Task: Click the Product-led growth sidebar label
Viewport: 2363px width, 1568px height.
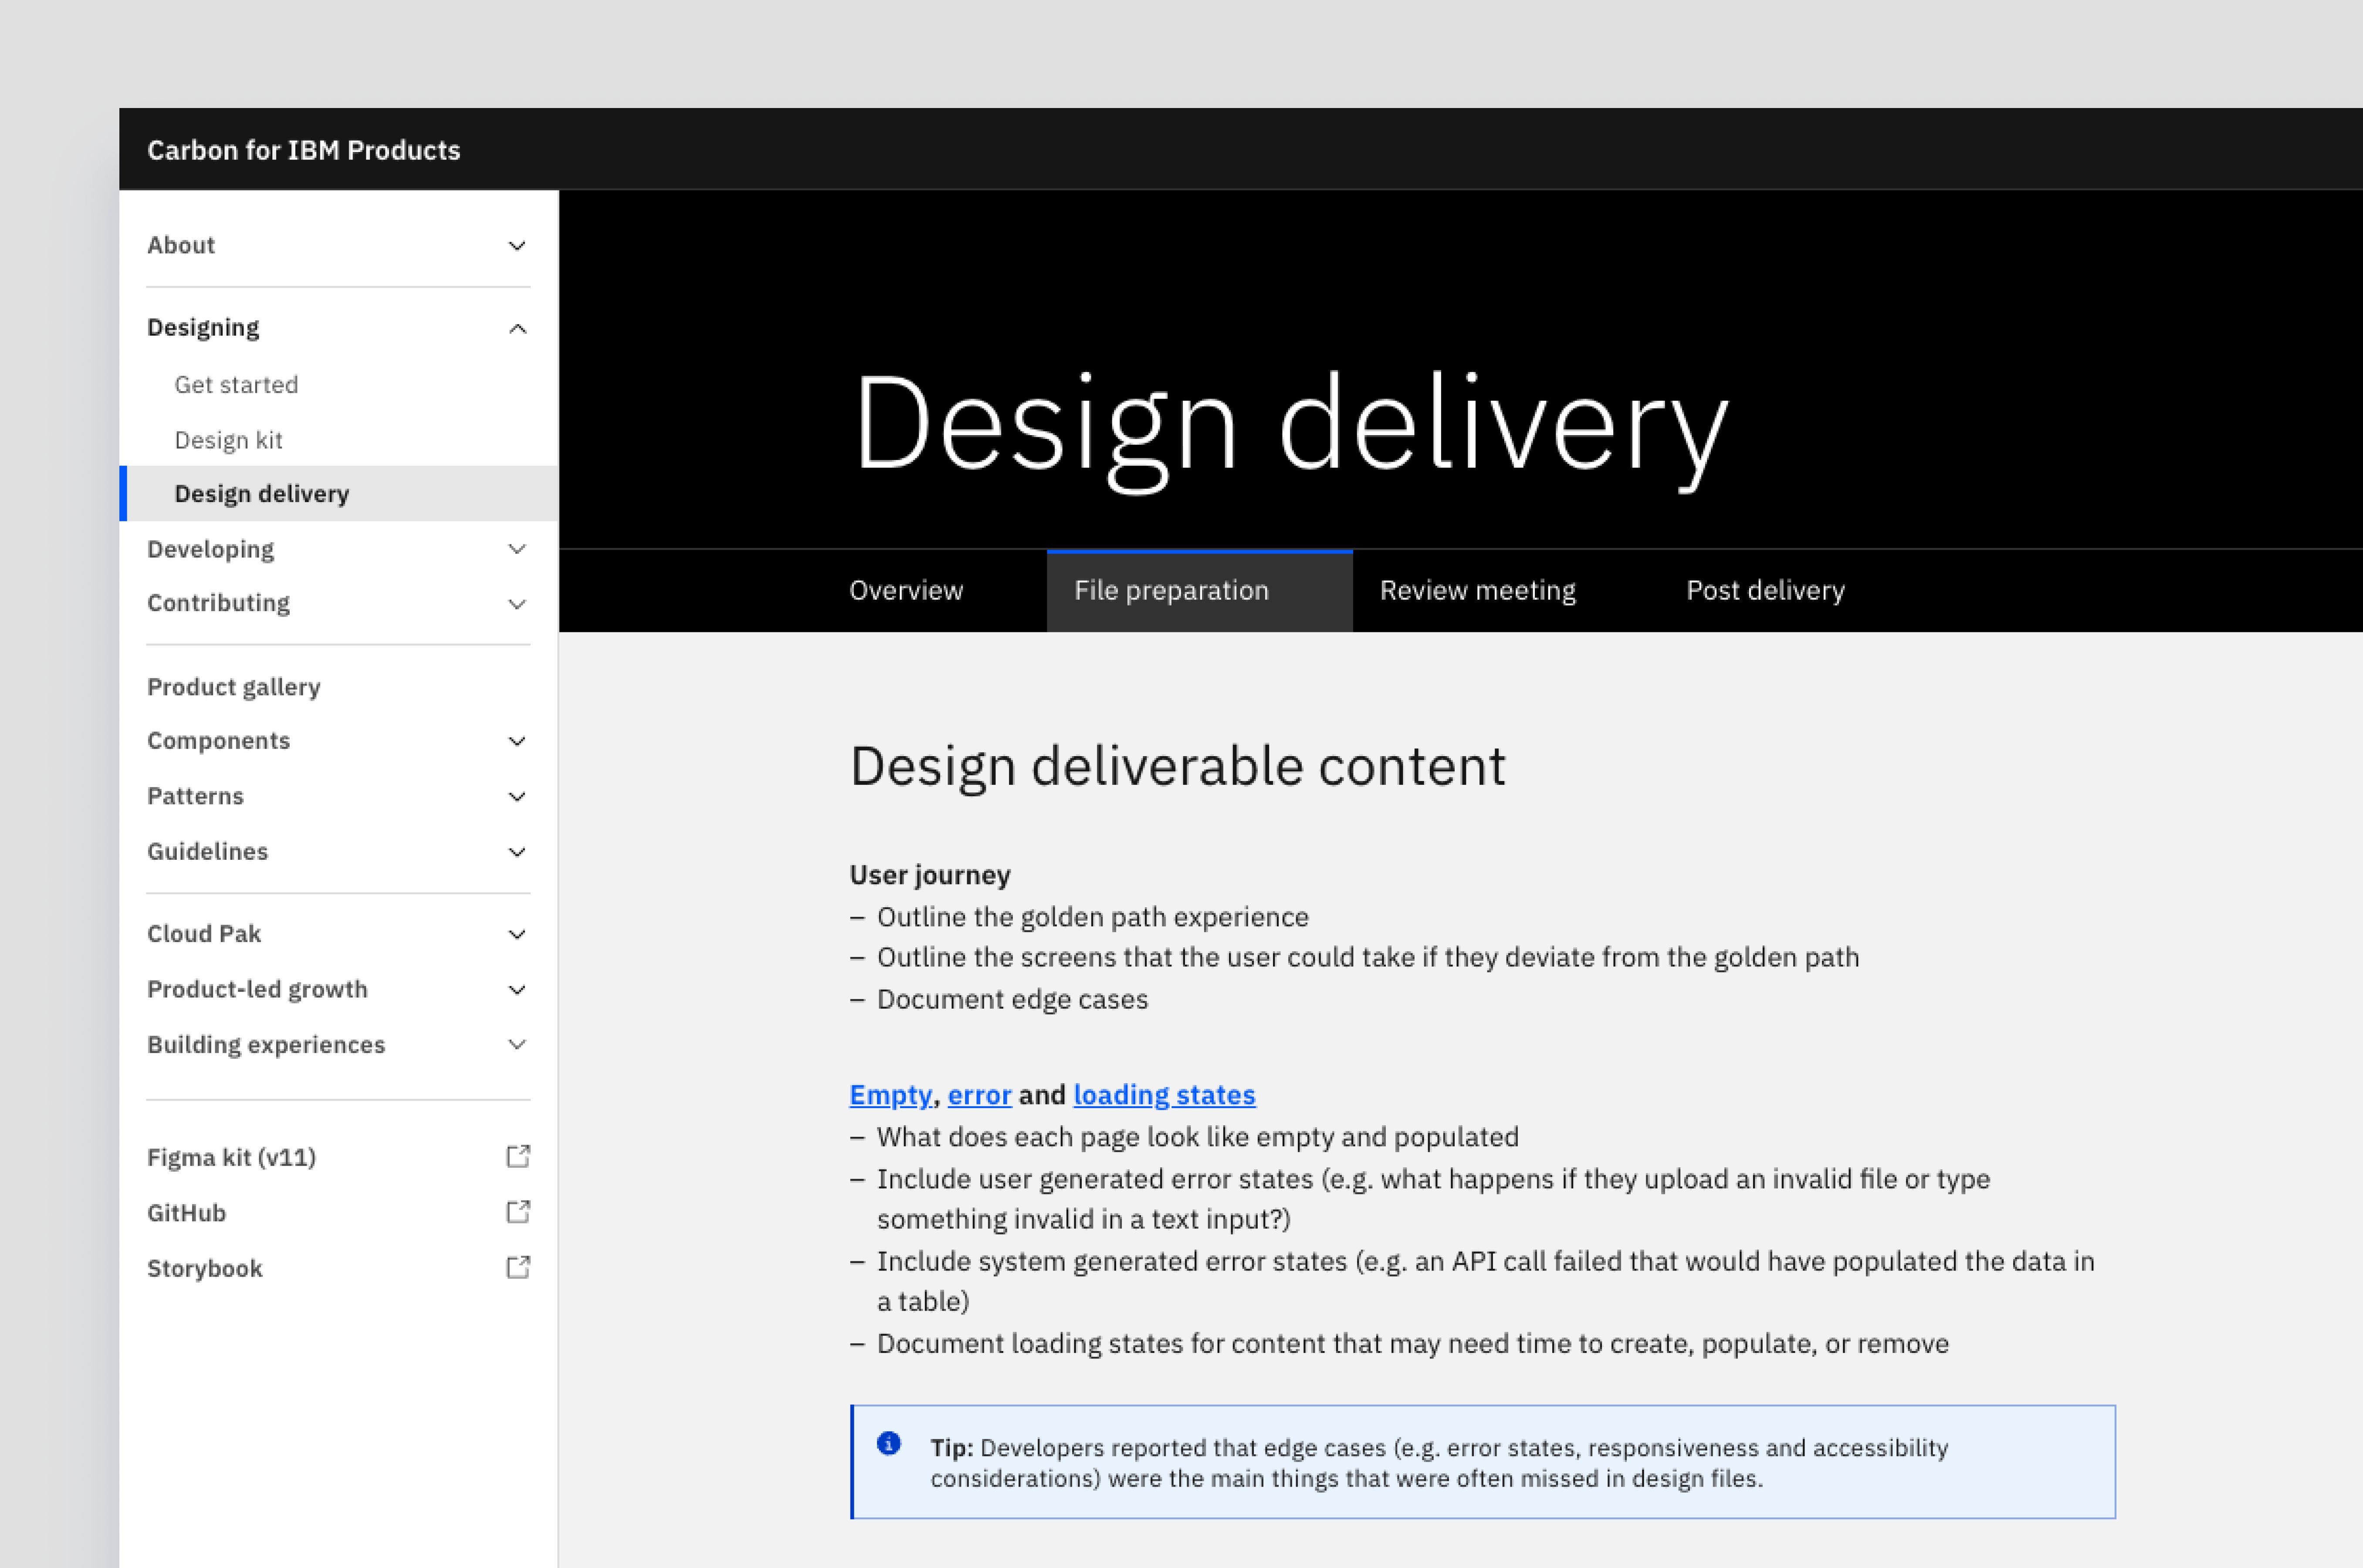Action: 257,989
